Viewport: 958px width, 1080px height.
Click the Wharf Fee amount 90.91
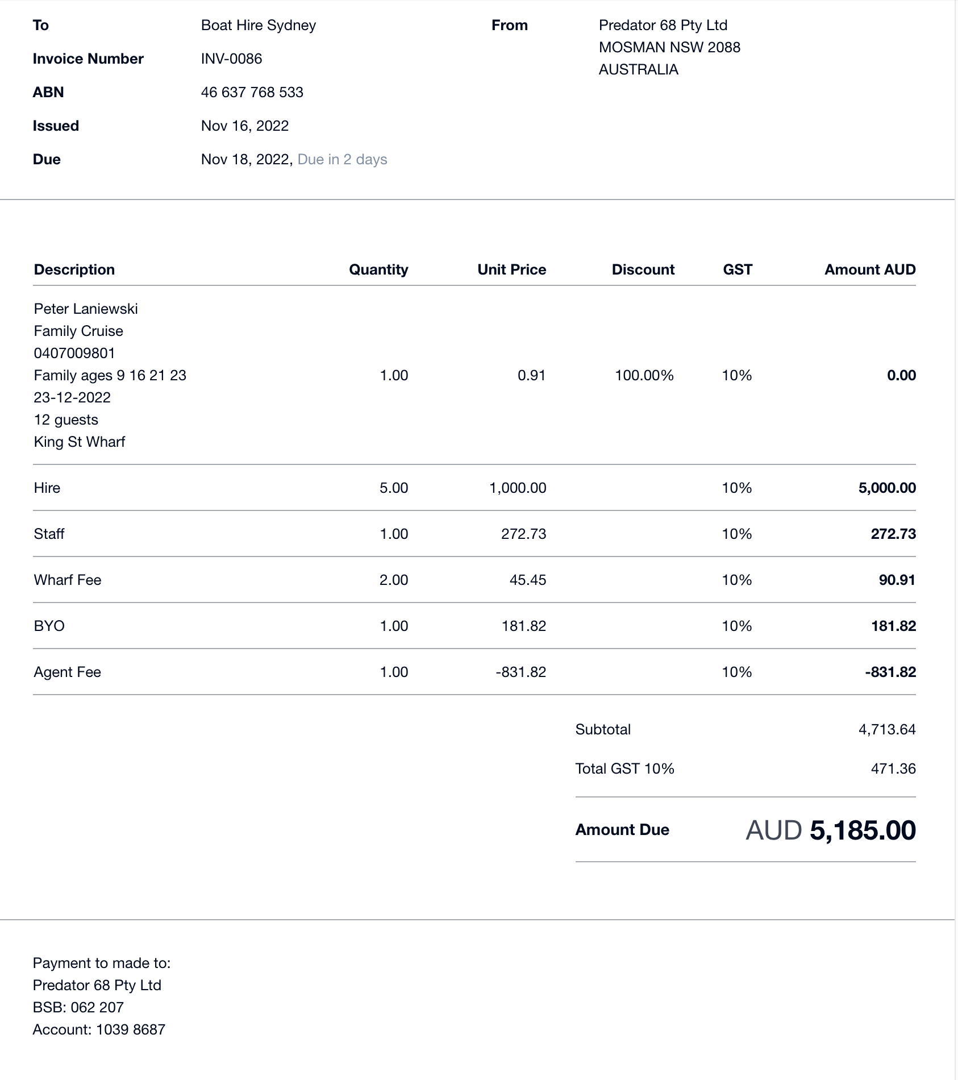[x=897, y=580]
